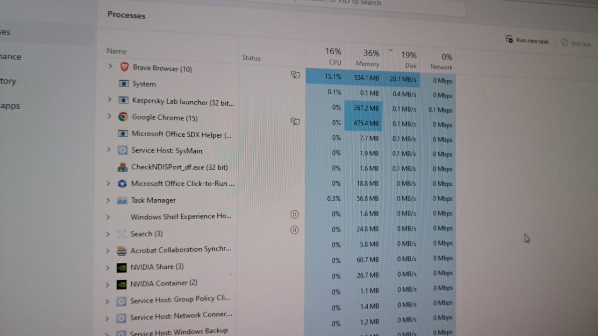Select the System process row
This screenshot has width=598, height=336.
click(144, 84)
